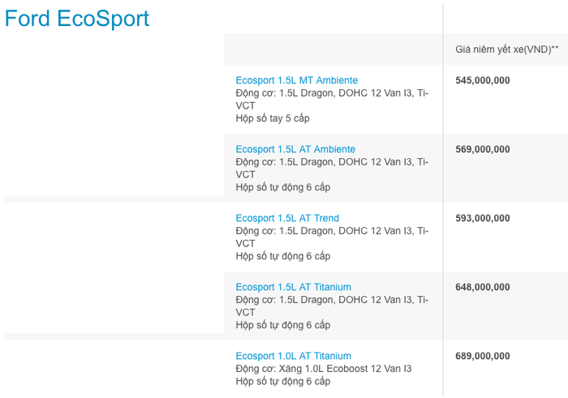Screen dimensions: 568x398
Task: Click engine description under 1.5L MT Ambiente
Action: (x=331, y=99)
